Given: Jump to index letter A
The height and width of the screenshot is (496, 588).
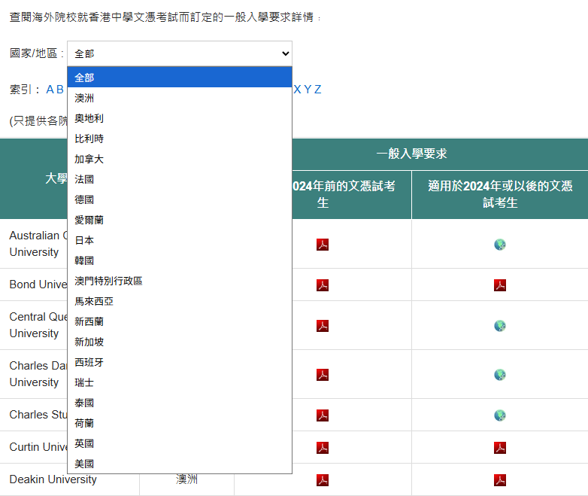Looking at the screenshot, I should click(50, 90).
